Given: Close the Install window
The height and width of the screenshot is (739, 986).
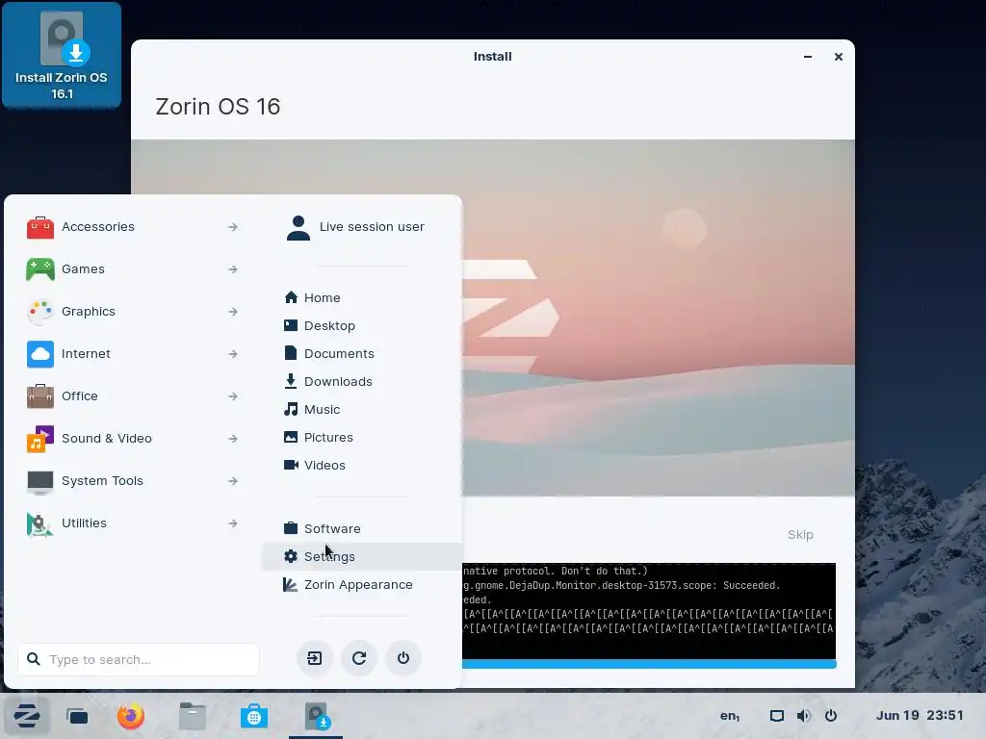Looking at the screenshot, I should [x=839, y=57].
